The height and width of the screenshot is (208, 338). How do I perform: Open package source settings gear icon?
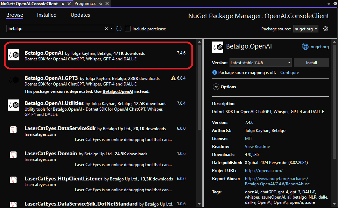click(326, 29)
